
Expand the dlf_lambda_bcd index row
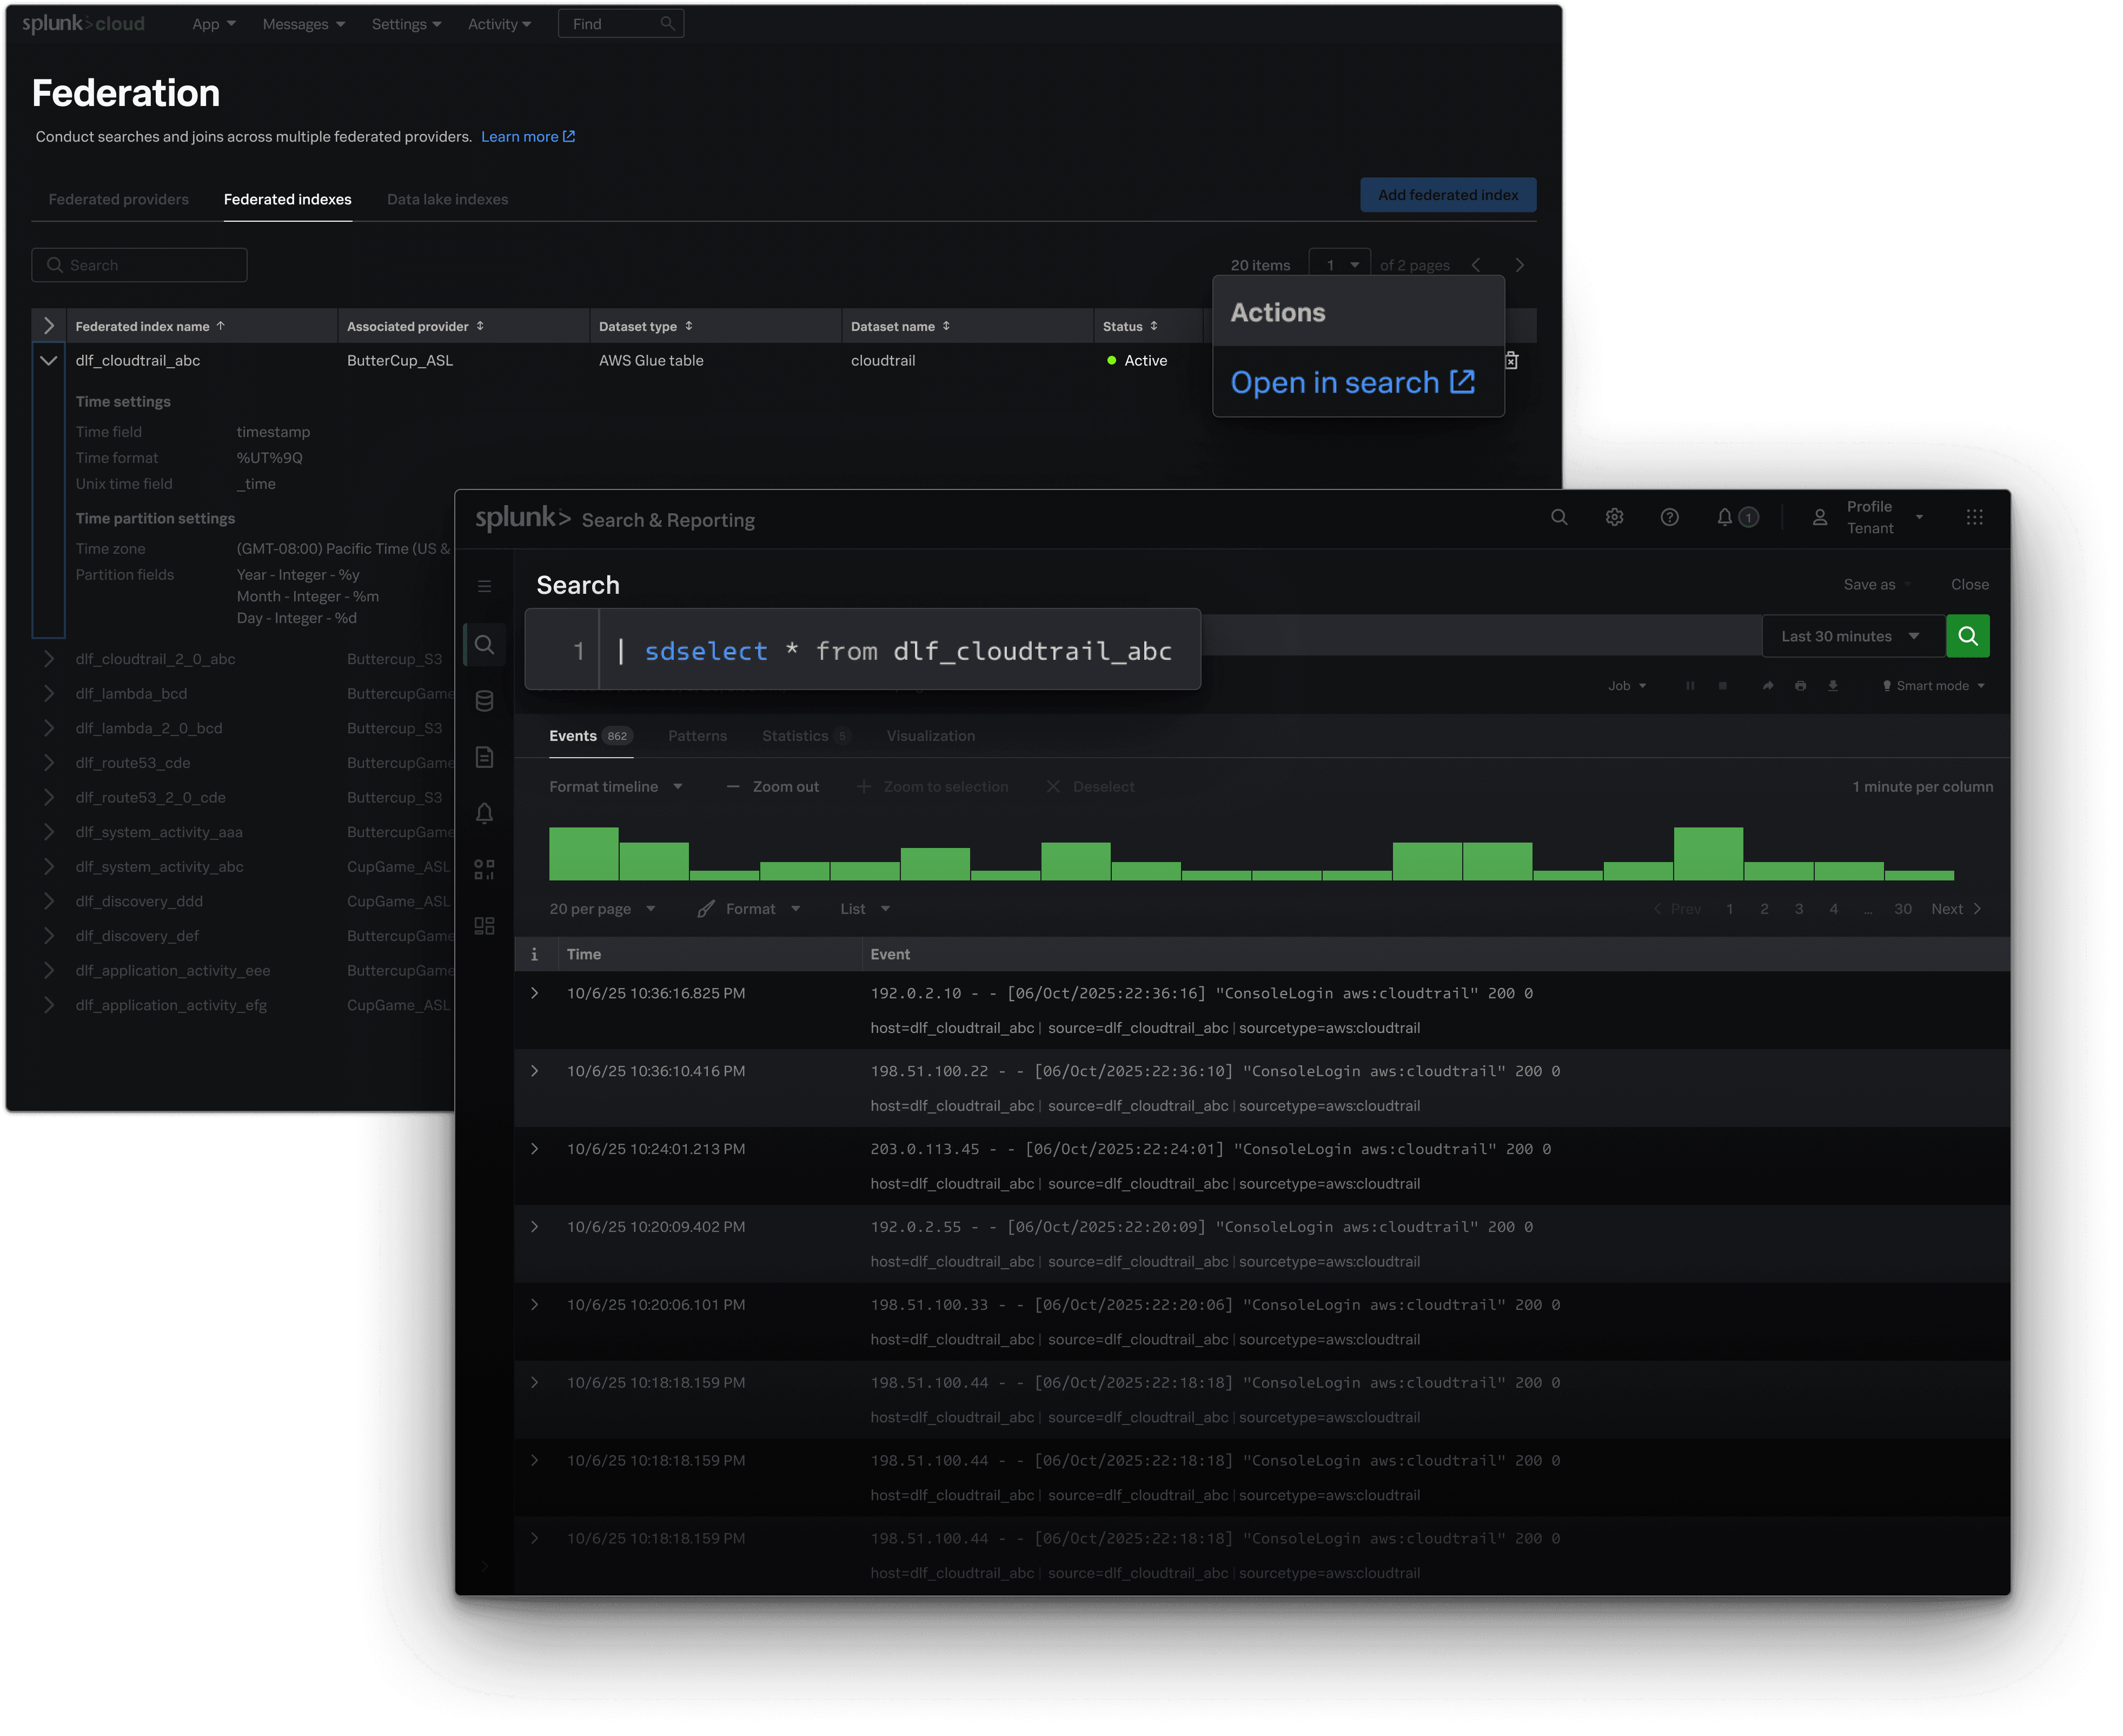pos(48,693)
